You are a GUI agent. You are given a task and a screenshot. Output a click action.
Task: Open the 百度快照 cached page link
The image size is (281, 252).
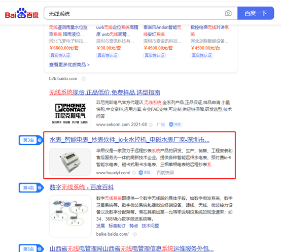(165, 173)
